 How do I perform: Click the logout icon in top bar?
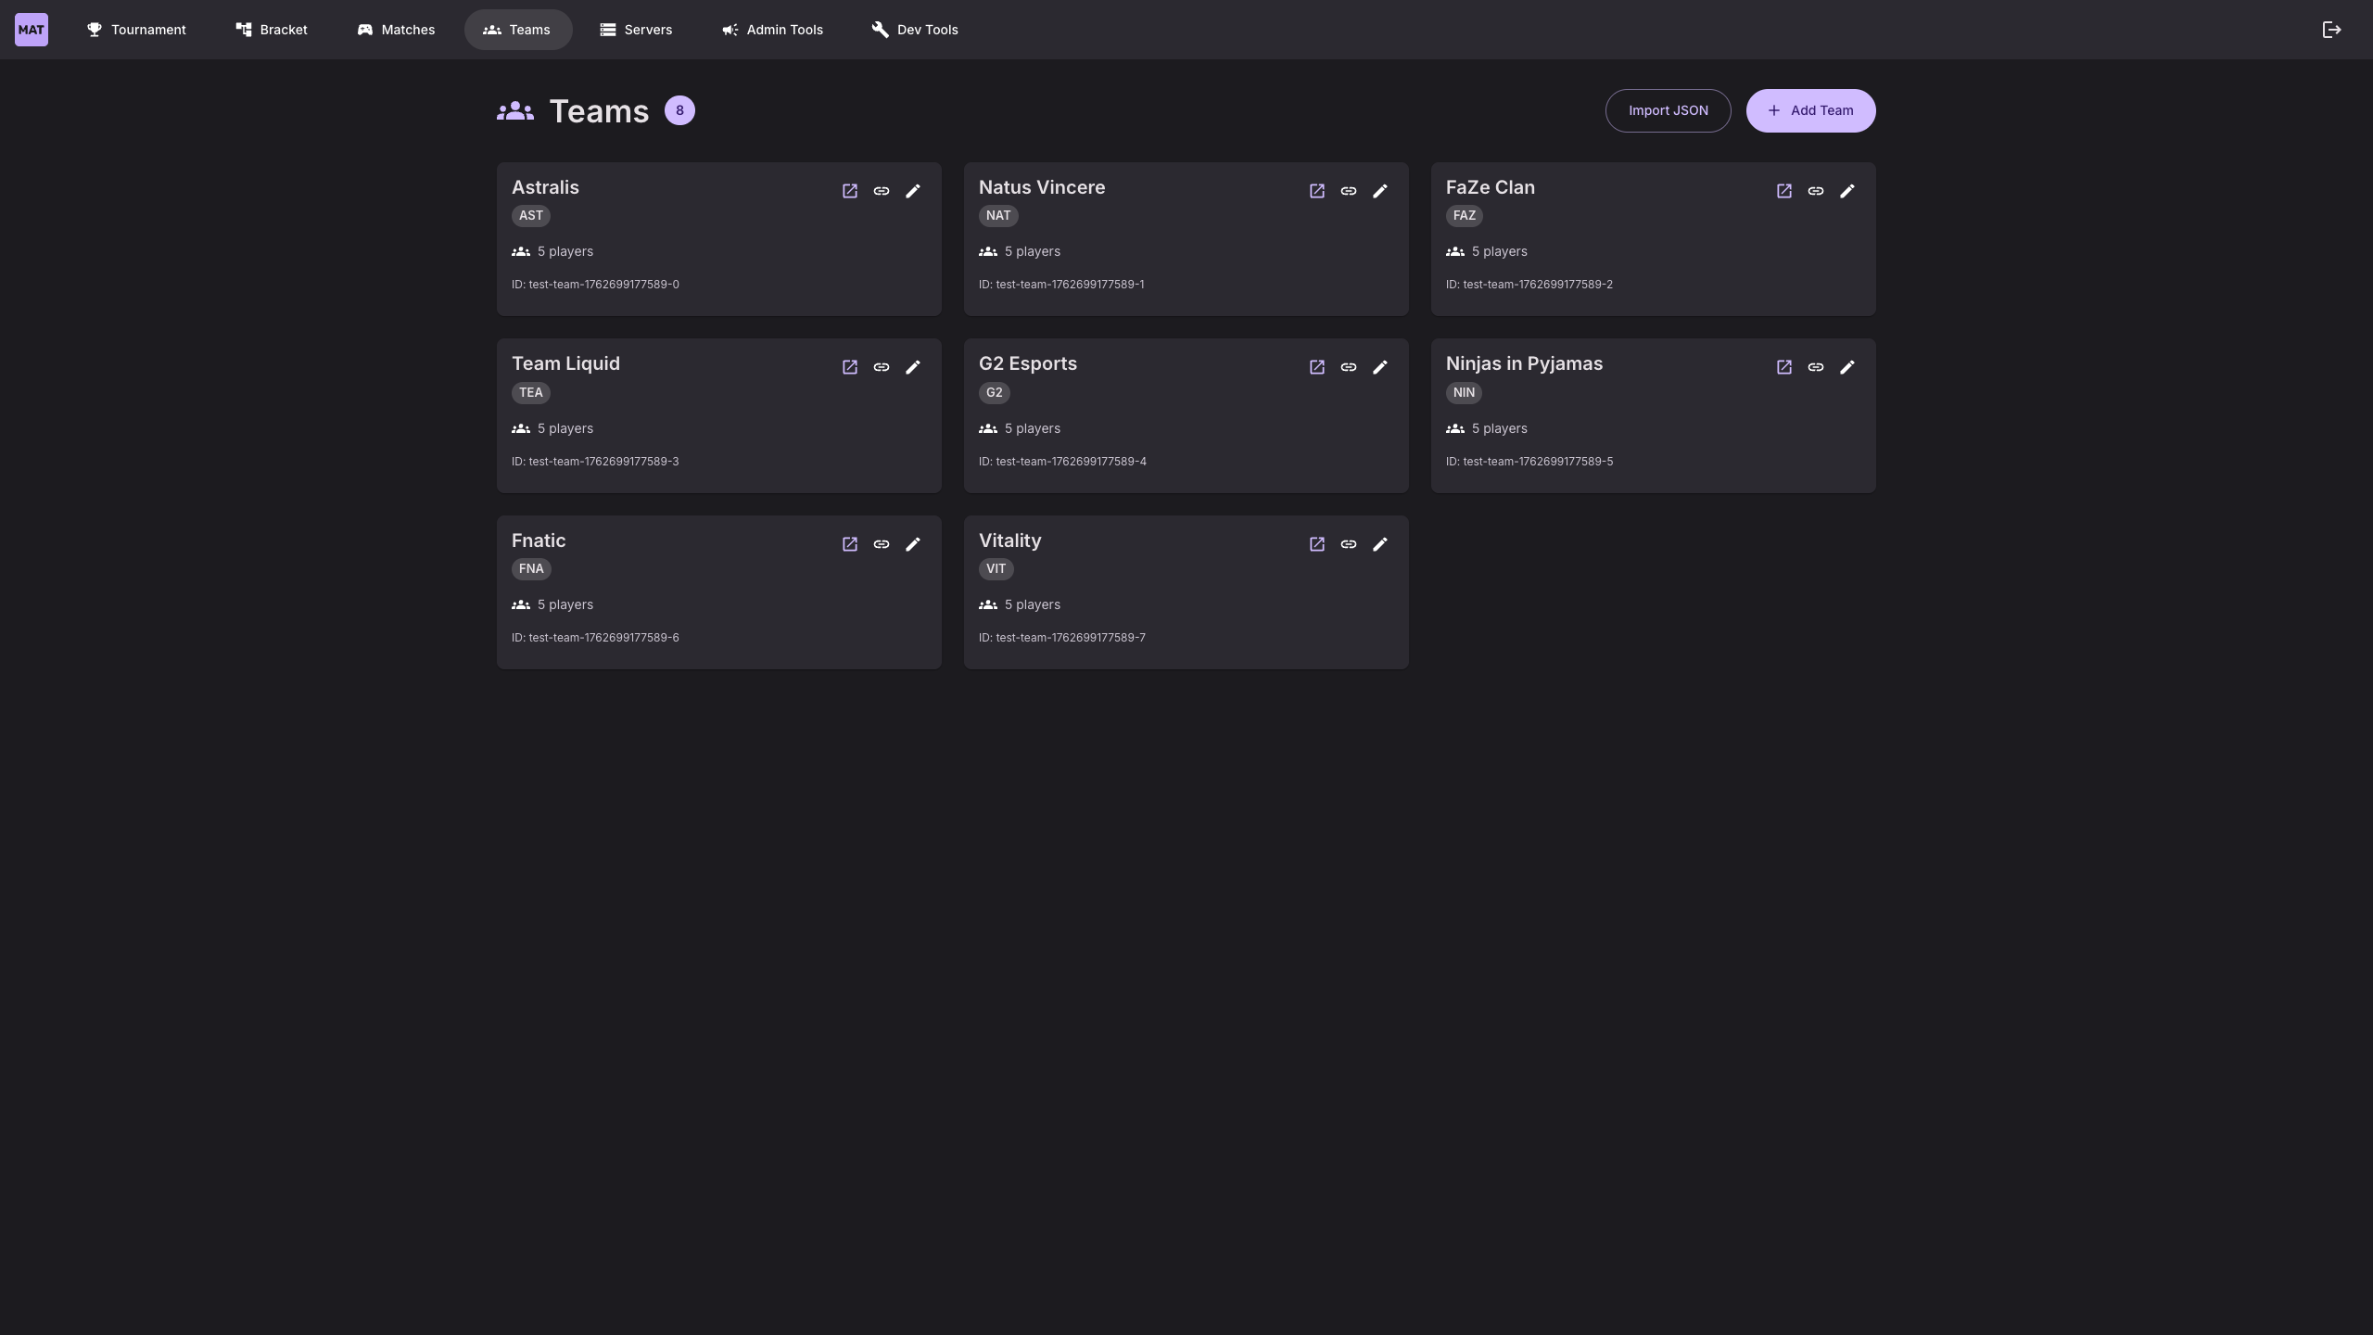point(2331,30)
